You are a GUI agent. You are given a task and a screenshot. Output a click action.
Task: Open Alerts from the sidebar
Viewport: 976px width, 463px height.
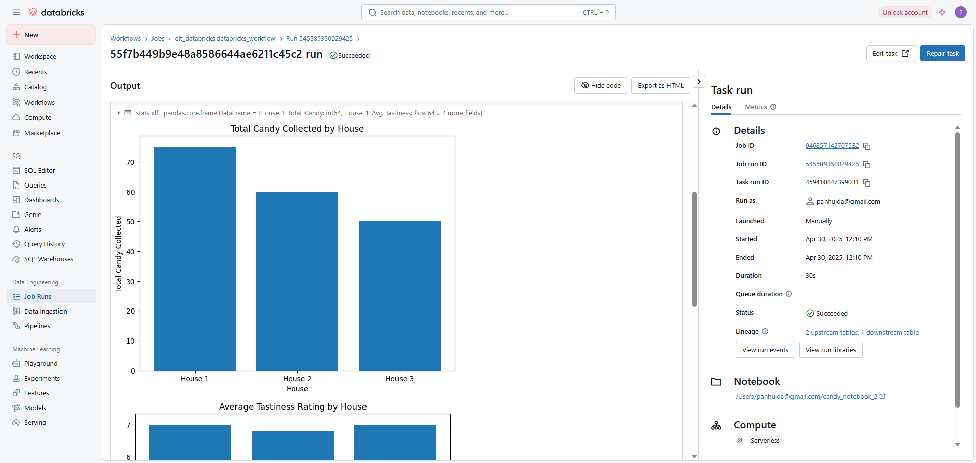[51, 229]
